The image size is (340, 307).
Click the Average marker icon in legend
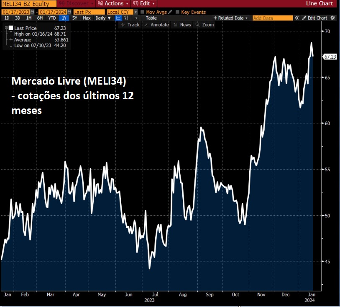11,39
